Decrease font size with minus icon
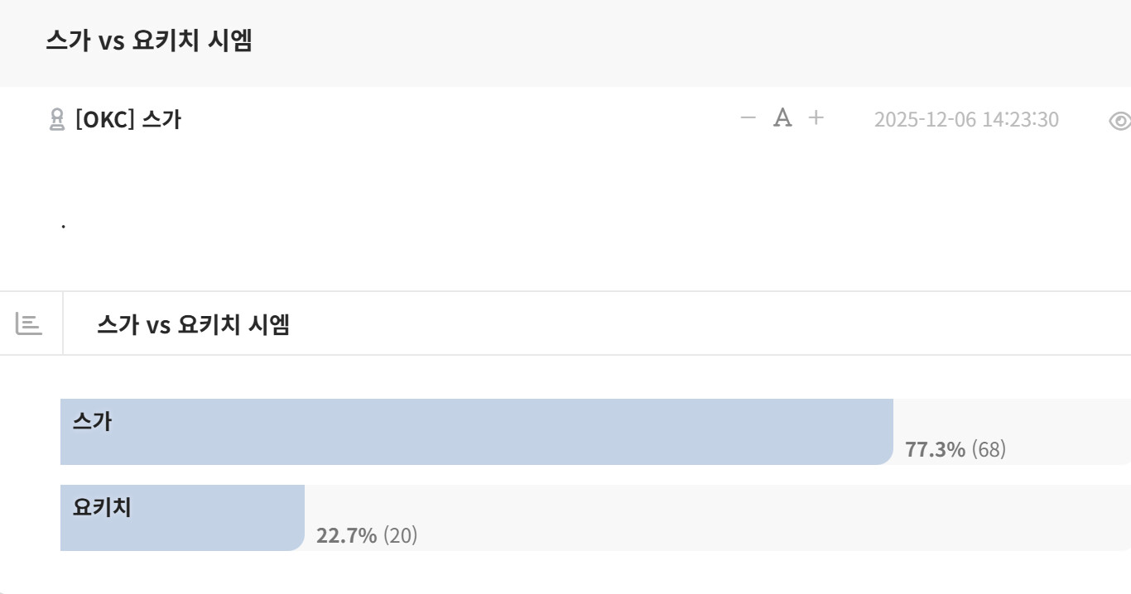 pos(748,118)
